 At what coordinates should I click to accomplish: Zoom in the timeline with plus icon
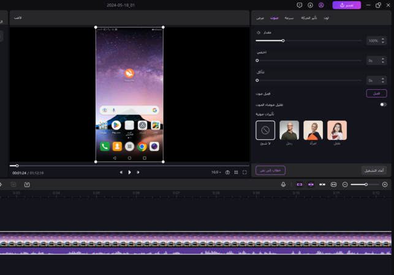[385, 185]
